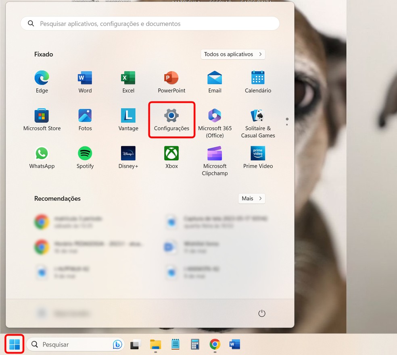Open Google Chrome from the taskbar
Viewport: 397px width, 355px height.
pos(214,345)
